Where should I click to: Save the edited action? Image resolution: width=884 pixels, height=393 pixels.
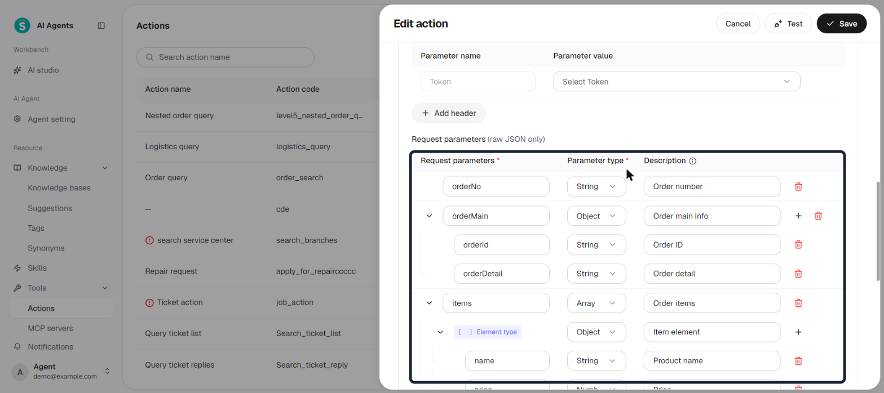(842, 24)
